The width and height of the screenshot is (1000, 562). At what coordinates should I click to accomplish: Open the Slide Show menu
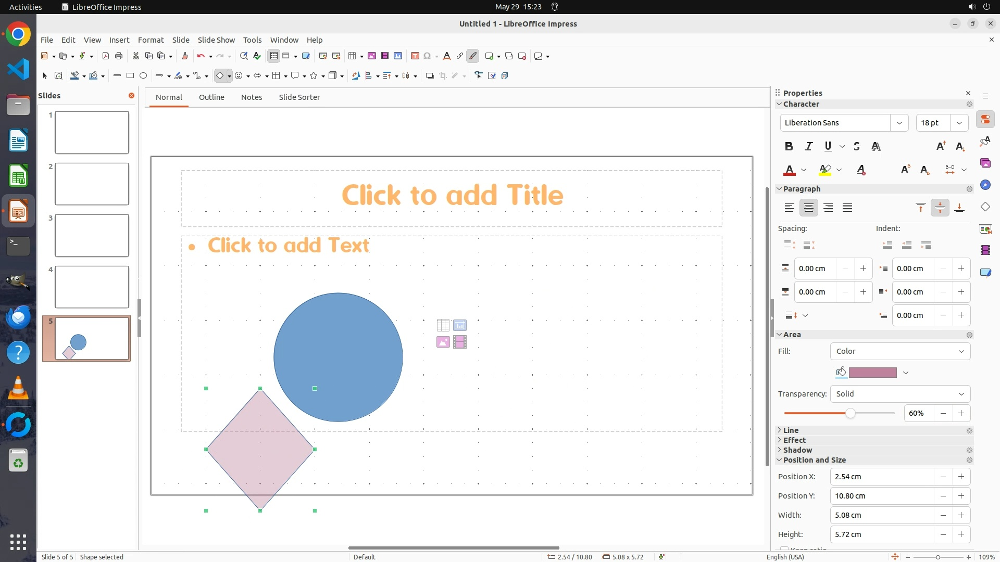[x=216, y=40]
